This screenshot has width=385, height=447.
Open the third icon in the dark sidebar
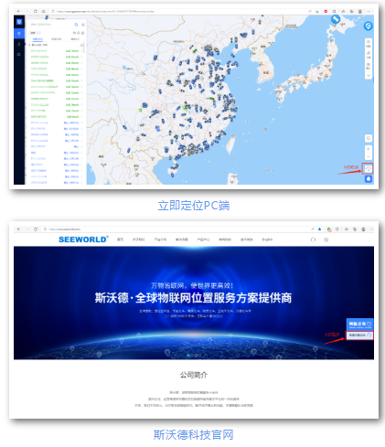tap(19, 44)
